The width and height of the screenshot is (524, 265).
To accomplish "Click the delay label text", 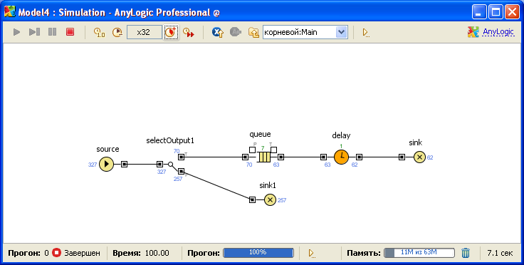I will pyautogui.click(x=341, y=135).
